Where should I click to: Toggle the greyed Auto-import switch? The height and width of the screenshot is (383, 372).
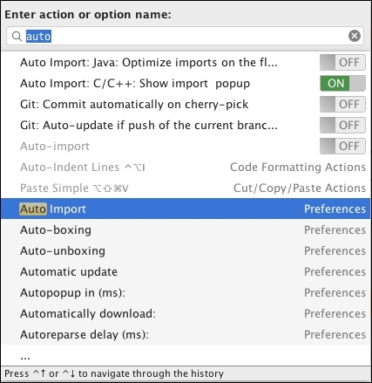pyautogui.click(x=342, y=146)
